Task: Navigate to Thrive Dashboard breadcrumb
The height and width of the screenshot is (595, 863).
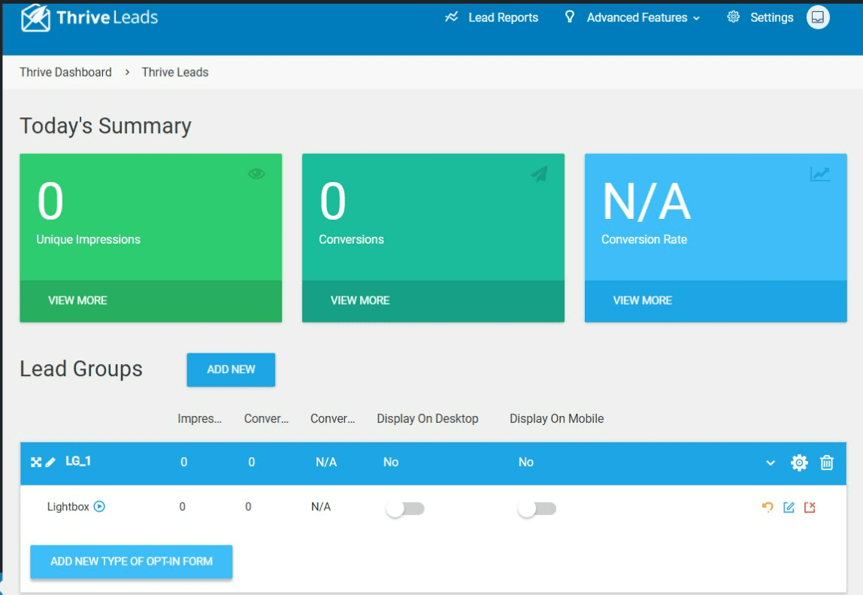Action: tap(65, 72)
